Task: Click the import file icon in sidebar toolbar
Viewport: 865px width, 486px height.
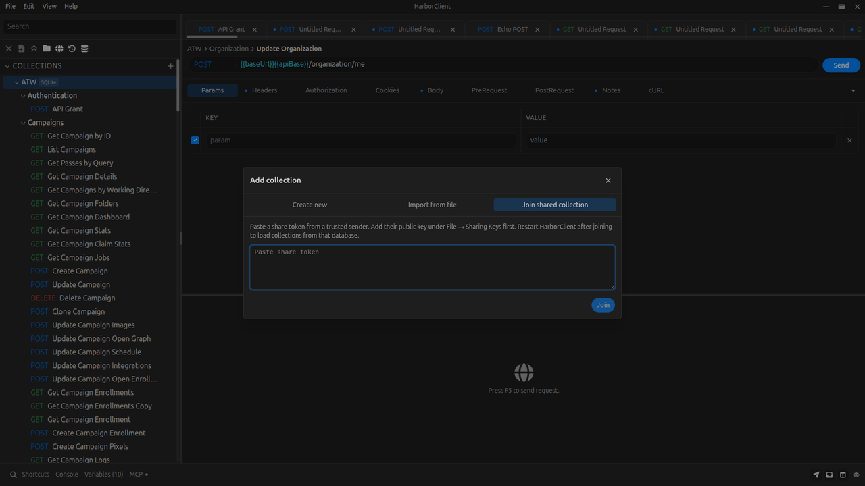Action: [x=22, y=49]
